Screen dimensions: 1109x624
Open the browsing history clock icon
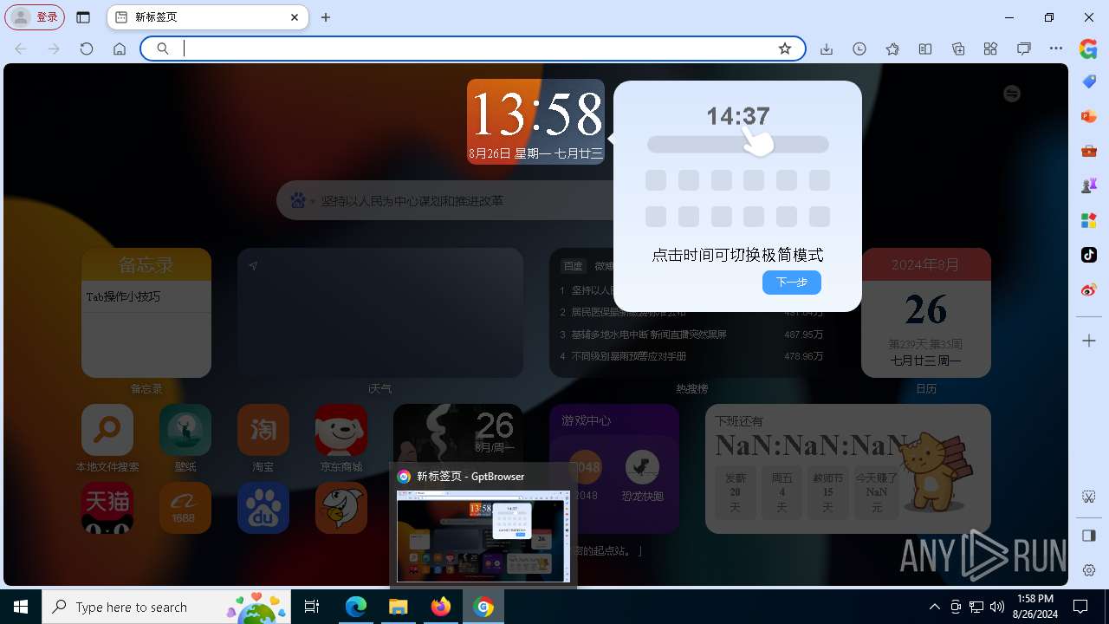[859, 49]
